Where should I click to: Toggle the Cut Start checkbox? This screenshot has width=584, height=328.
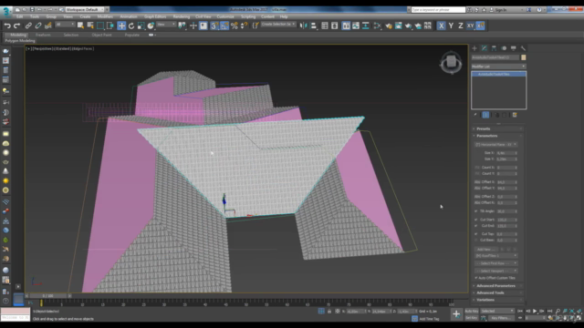coord(476,220)
